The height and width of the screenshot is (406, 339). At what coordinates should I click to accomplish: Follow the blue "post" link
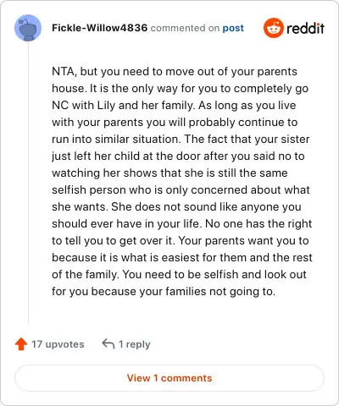click(x=233, y=28)
